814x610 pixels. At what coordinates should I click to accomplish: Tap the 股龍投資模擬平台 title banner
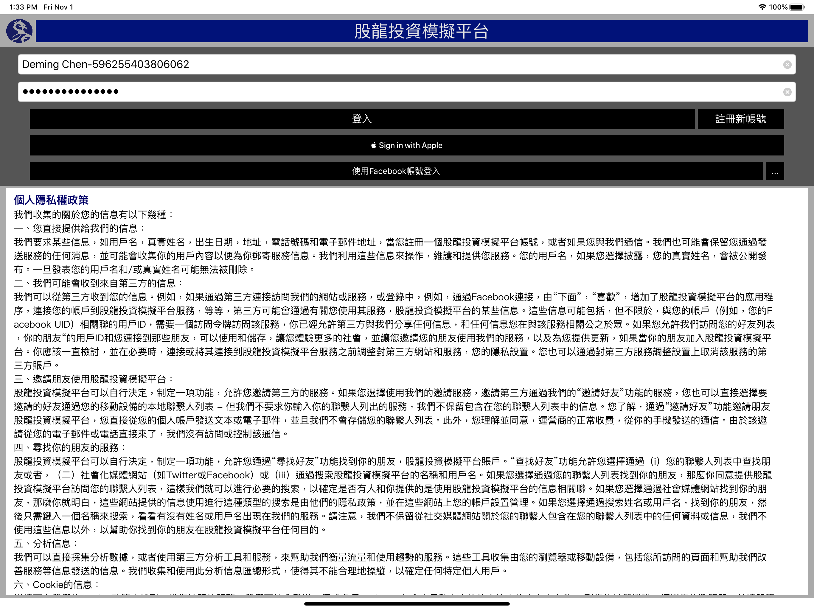click(422, 31)
